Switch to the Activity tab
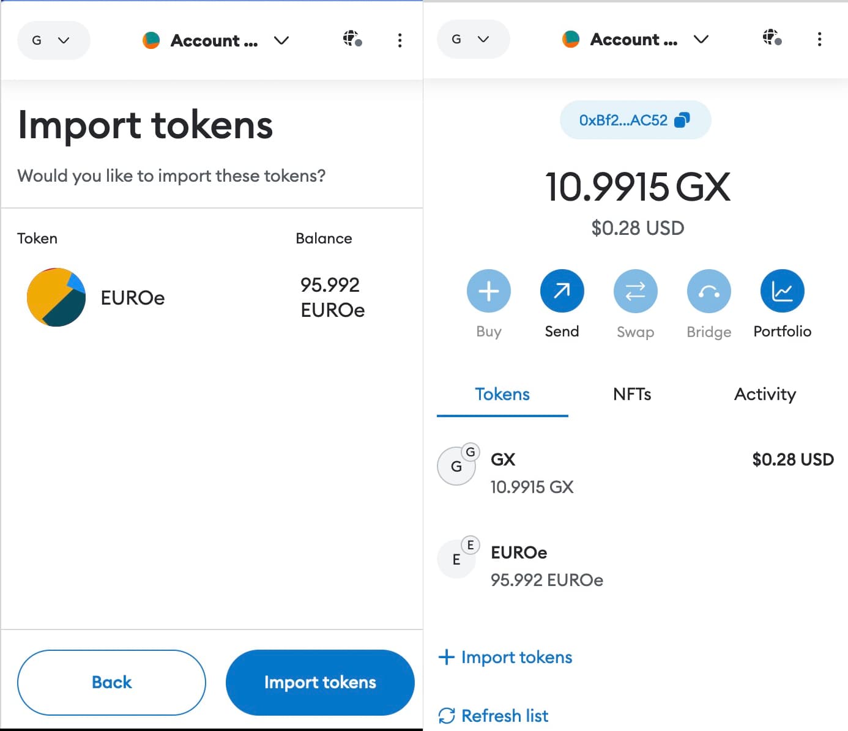 [765, 395]
